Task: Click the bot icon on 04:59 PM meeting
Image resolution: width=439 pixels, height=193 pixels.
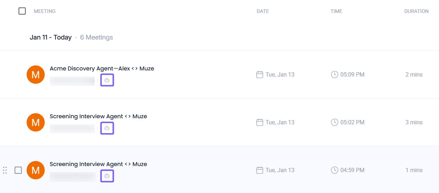Action: pos(107,176)
